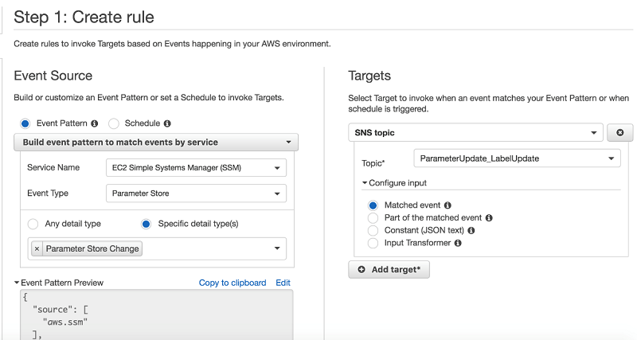Viewport: 637px width, 340px height.
Task: Remove the Parameter Store Change tag
Action: 37,248
